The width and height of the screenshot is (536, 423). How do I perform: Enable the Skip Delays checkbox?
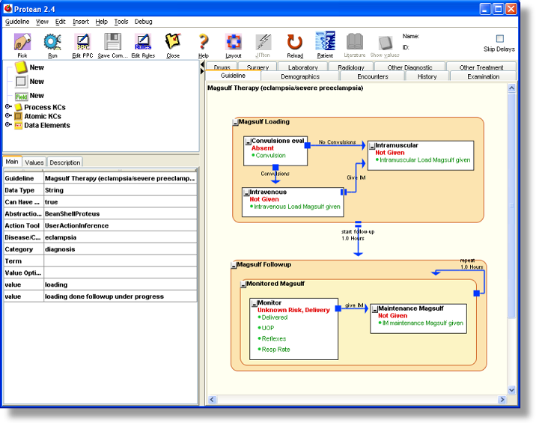tap(500, 39)
